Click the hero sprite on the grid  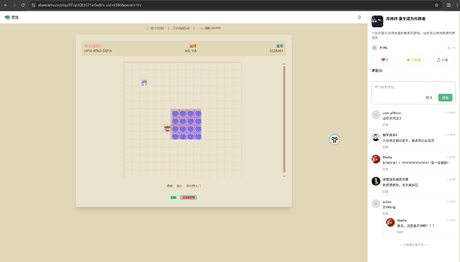tap(144, 82)
